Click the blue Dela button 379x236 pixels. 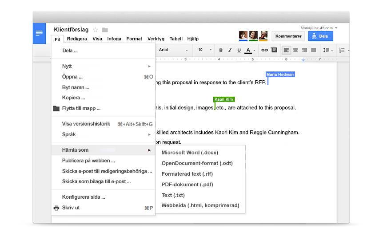[x=320, y=36]
